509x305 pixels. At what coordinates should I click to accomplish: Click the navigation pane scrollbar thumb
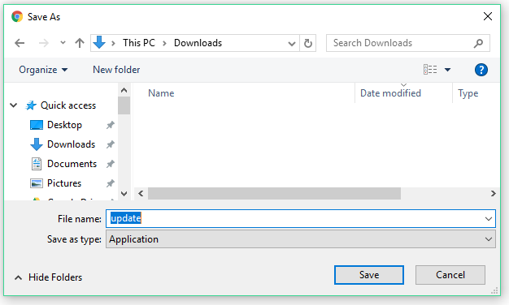coord(124,105)
